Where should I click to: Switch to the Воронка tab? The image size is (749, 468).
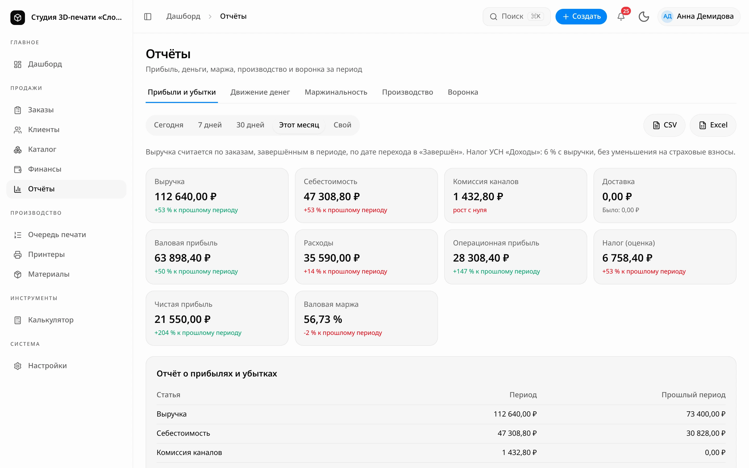pyautogui.click(x=463, y=92)
